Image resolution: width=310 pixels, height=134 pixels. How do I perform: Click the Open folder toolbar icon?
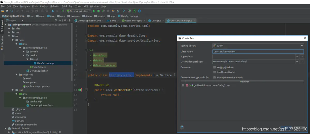coord(3,11)
